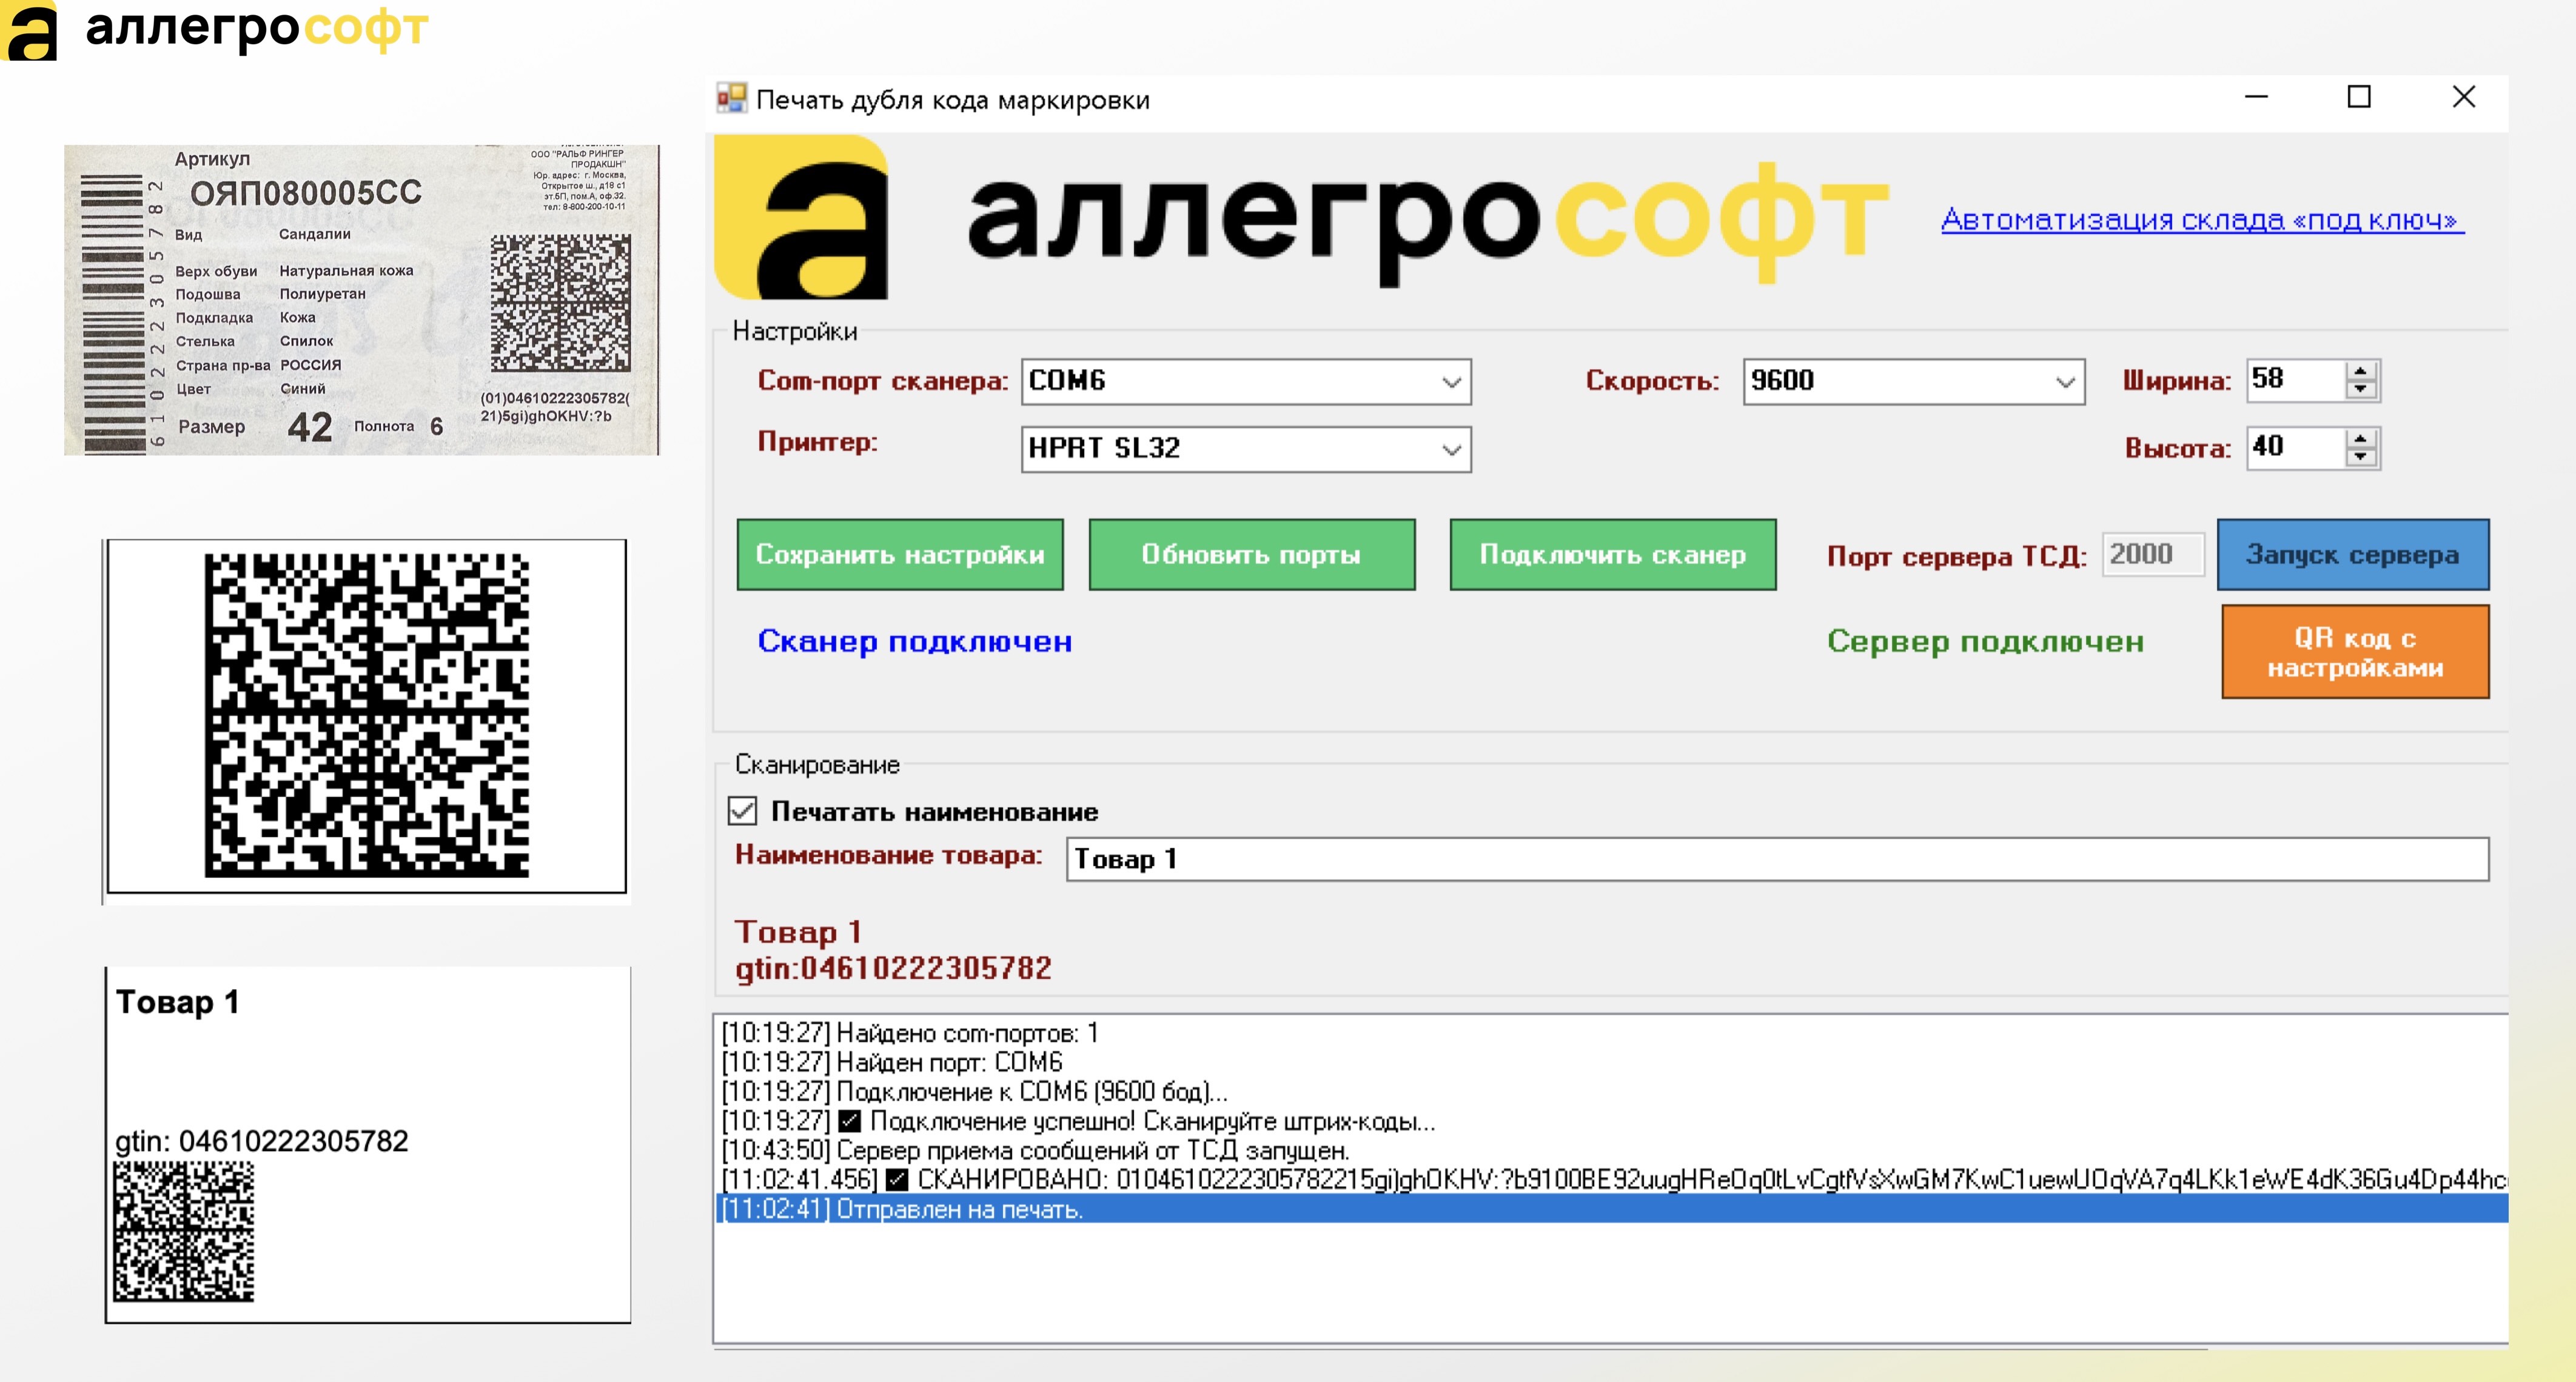Close the 'Печать дубля кода маркировки' window

click(x=2463, y=97)
